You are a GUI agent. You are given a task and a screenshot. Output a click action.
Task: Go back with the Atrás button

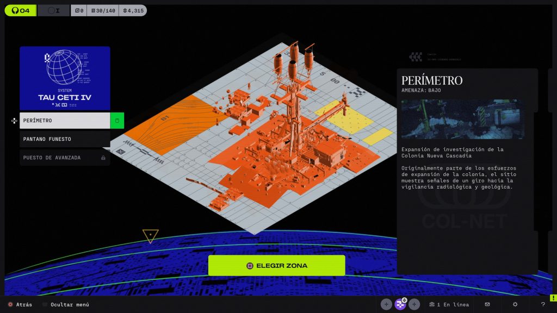click(x=20, y=304)
